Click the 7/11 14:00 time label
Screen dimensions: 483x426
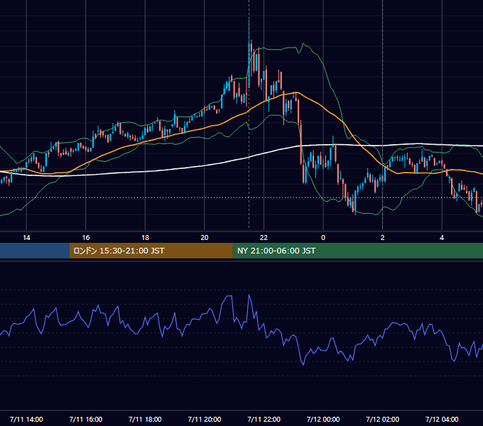26,419
